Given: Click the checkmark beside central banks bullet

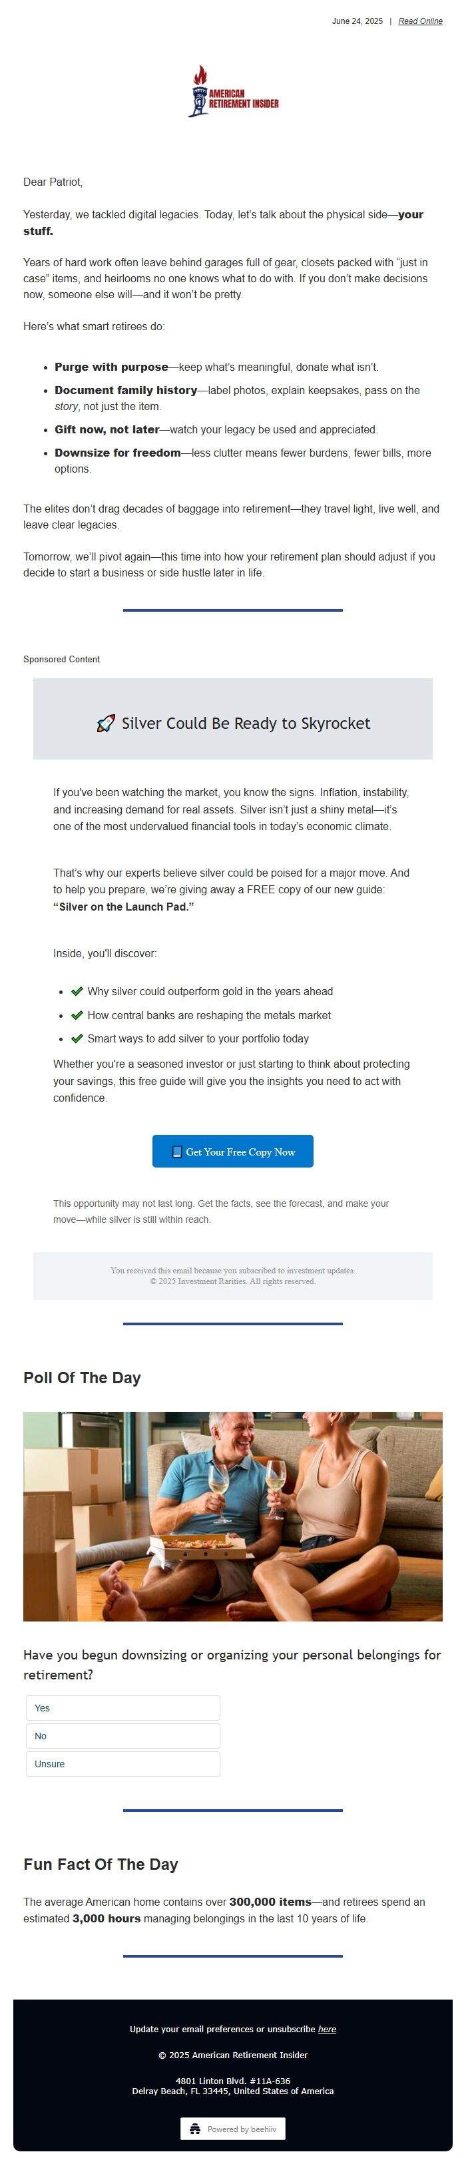Looking at the screenshot, I should [x=78, y=1014].
